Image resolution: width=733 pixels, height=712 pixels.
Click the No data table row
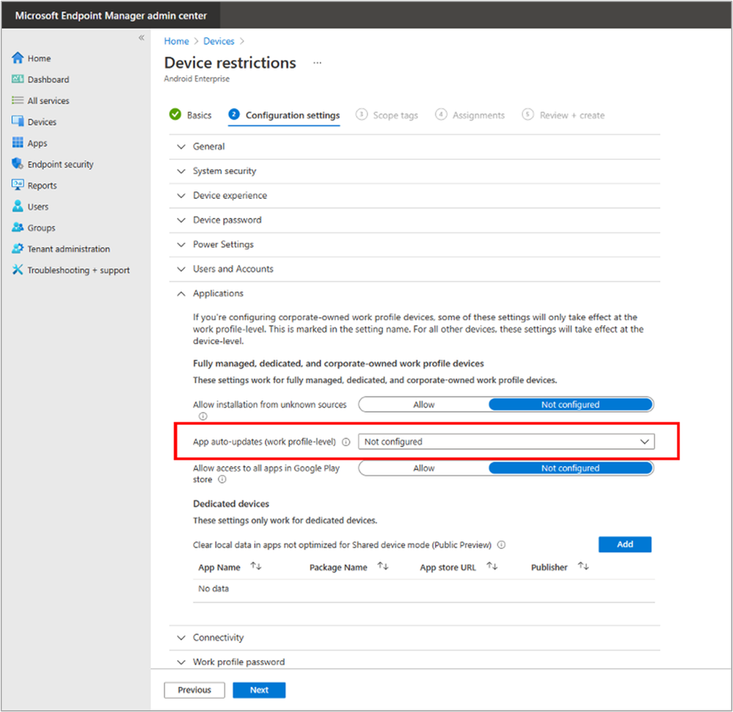[423, 589]
